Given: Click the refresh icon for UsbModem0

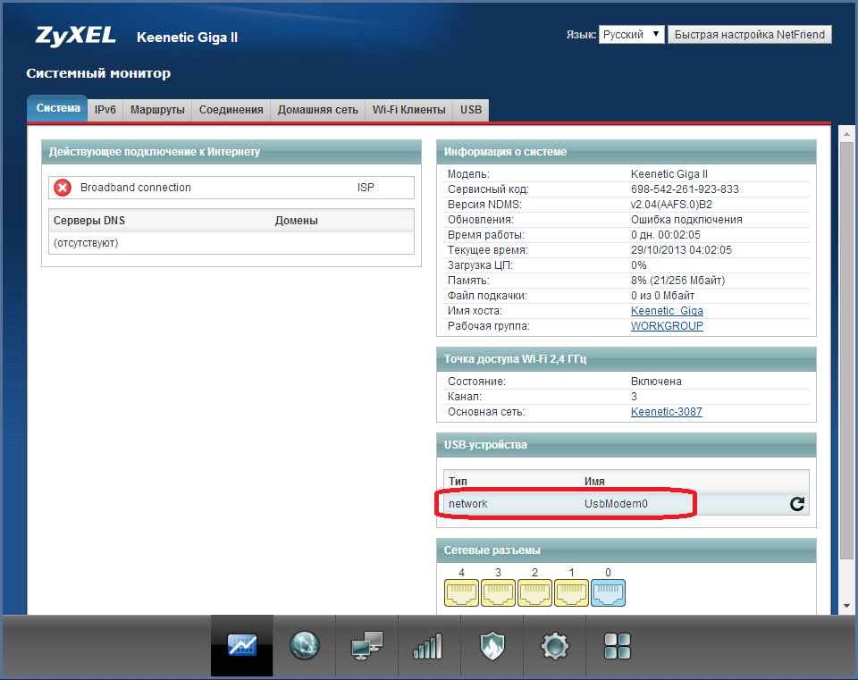Looking at the screenshot, I should coord(797,504).
